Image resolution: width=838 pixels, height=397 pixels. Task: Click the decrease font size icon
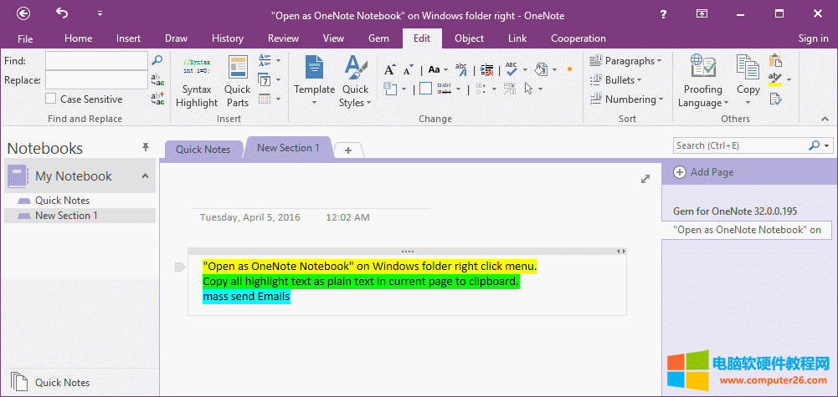(406, 70)
